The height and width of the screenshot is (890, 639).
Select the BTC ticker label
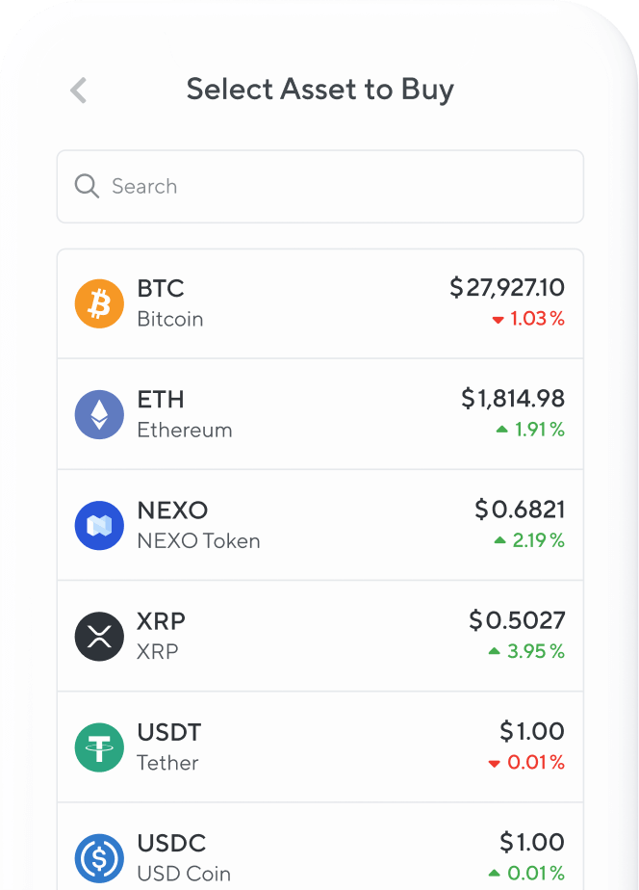(161, 289)
